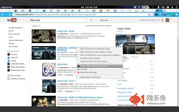Click the Faint song link

[x=119, y=85]
